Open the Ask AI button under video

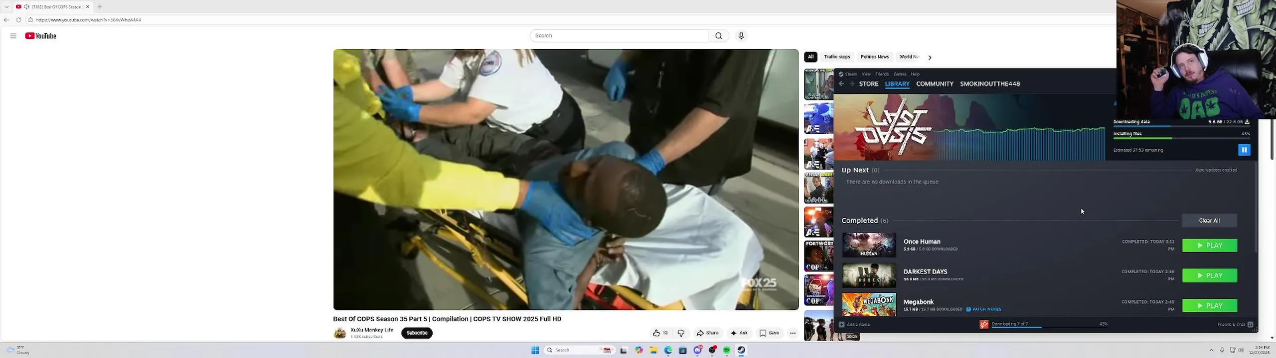click(x=739, y=333)
